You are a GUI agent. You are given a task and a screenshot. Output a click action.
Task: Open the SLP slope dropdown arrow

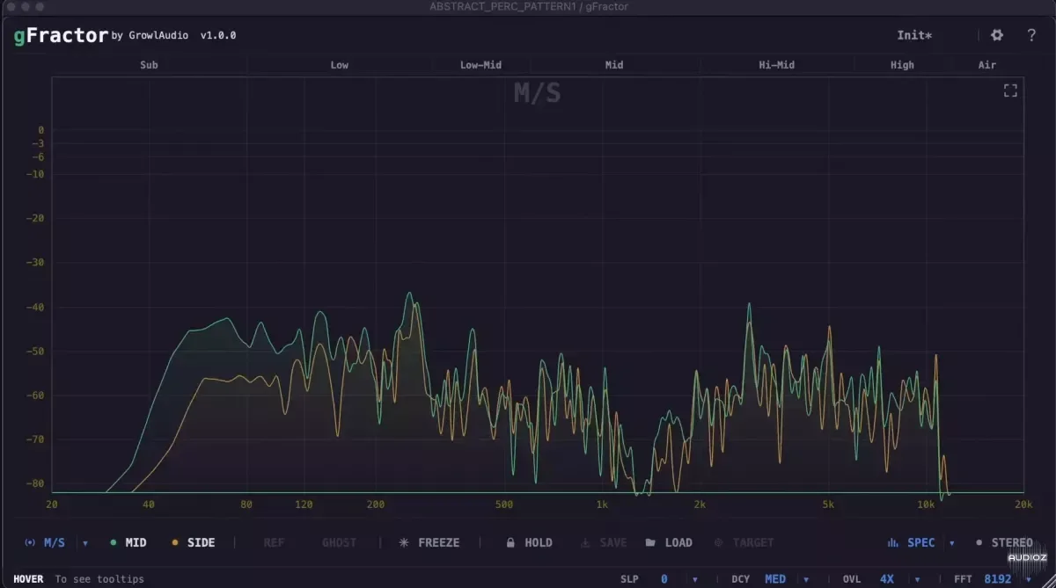(x=695, y=579)
